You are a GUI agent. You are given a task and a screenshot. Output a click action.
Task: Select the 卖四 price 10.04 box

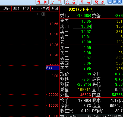82,26
